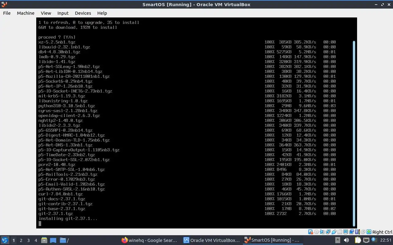
Task: Click the 'pcre2-10.40.tgz' entry
Action: click(x=57, y=164)
